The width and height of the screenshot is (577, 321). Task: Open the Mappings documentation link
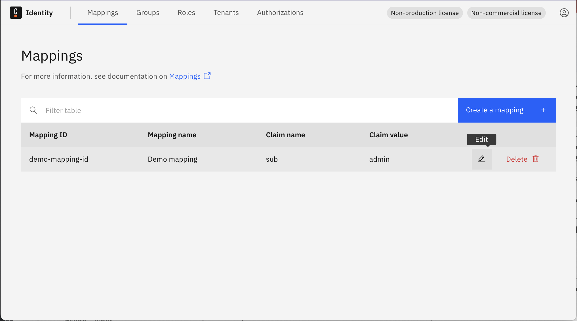click(x=185, y=76)
